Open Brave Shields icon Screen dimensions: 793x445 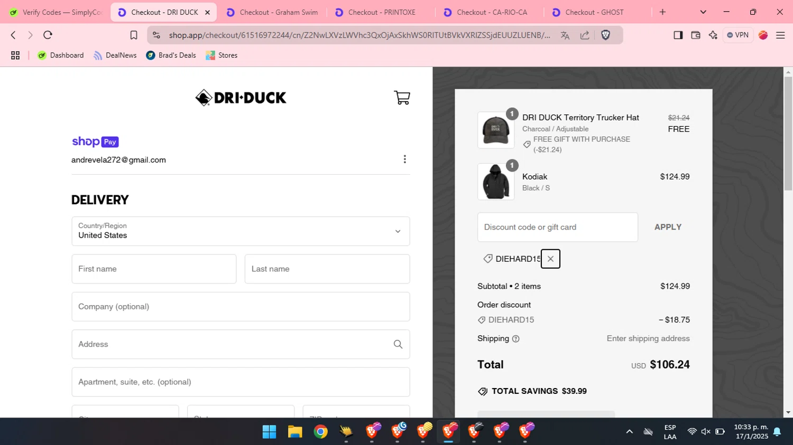(x=606, y=35)
